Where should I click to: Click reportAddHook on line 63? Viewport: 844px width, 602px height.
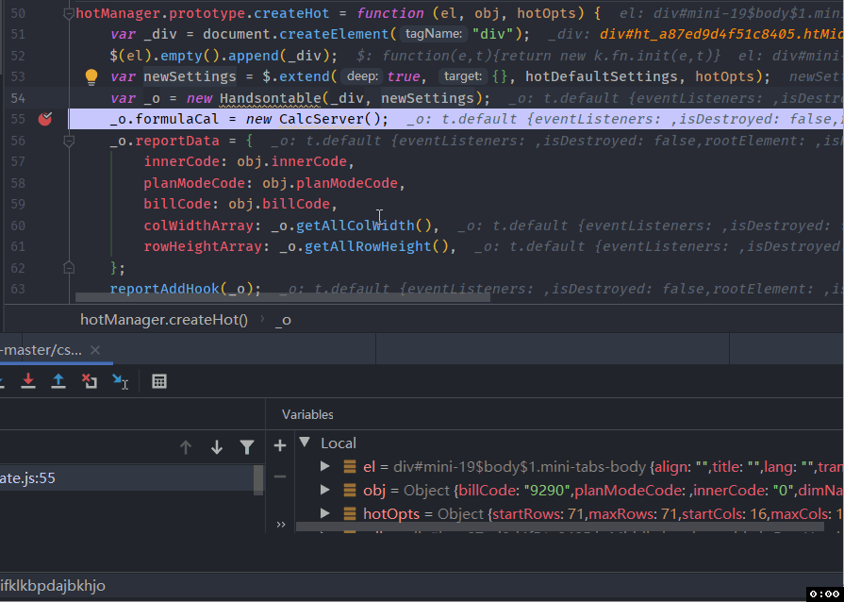(165, 289)
